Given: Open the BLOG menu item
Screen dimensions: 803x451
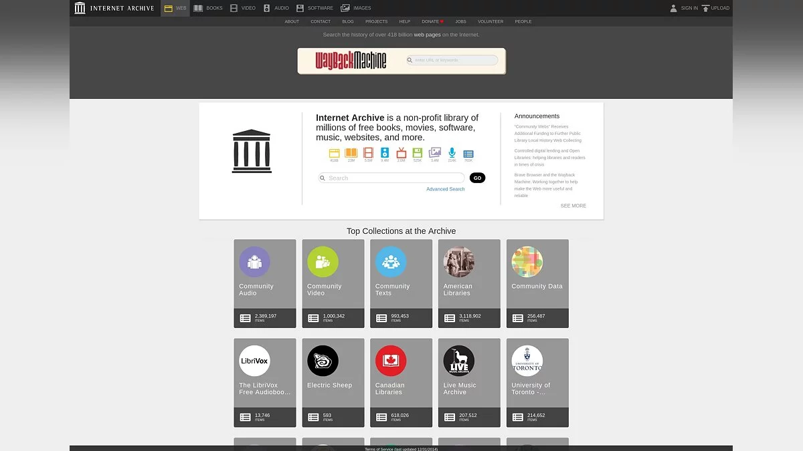Looking at the screenshot, I should (x=348, y=21).
